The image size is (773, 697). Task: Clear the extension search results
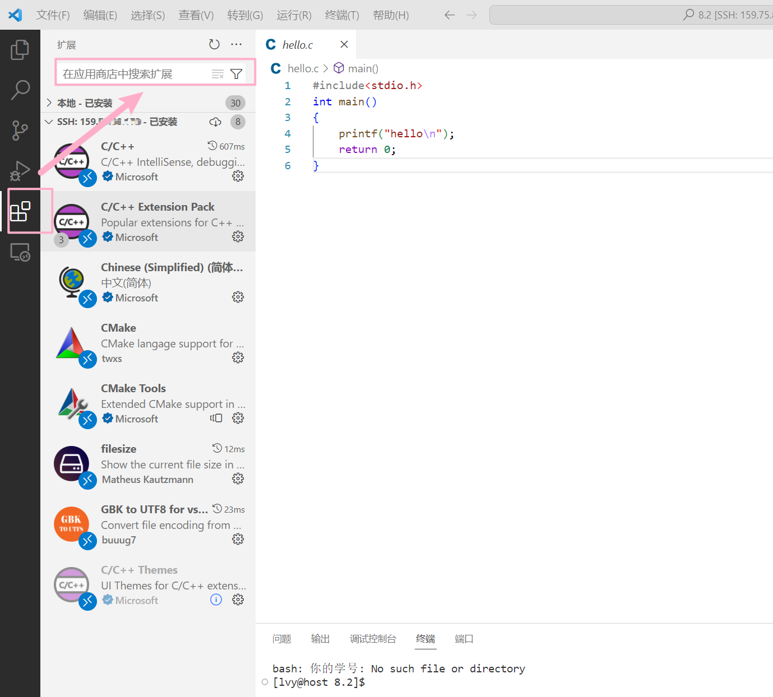pos(217,74)
